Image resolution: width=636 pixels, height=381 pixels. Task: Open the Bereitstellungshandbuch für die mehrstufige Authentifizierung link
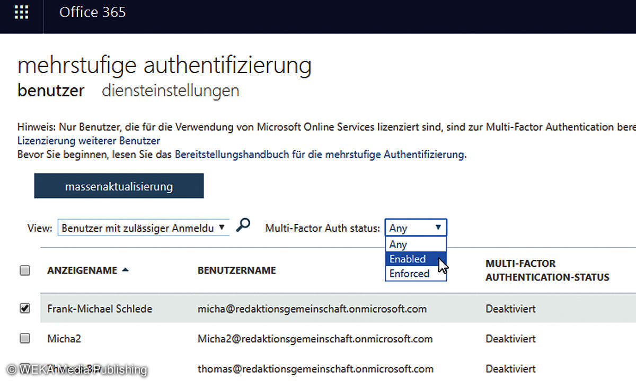coord(320,155)
